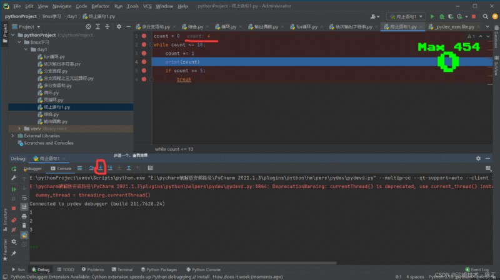Switch to _pydev_execfile.py editor tab

[454, 27]
